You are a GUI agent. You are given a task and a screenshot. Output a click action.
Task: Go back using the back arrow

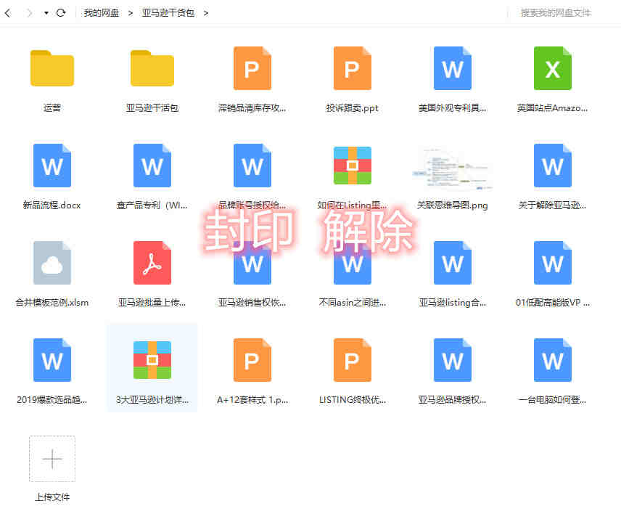click(x=8, y=13)
